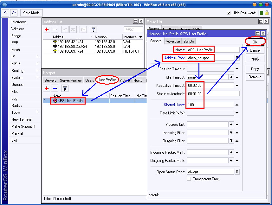Switch to the Server Profiles tab
The height and width of the screenshot is (205, 272).
(70, 80)
